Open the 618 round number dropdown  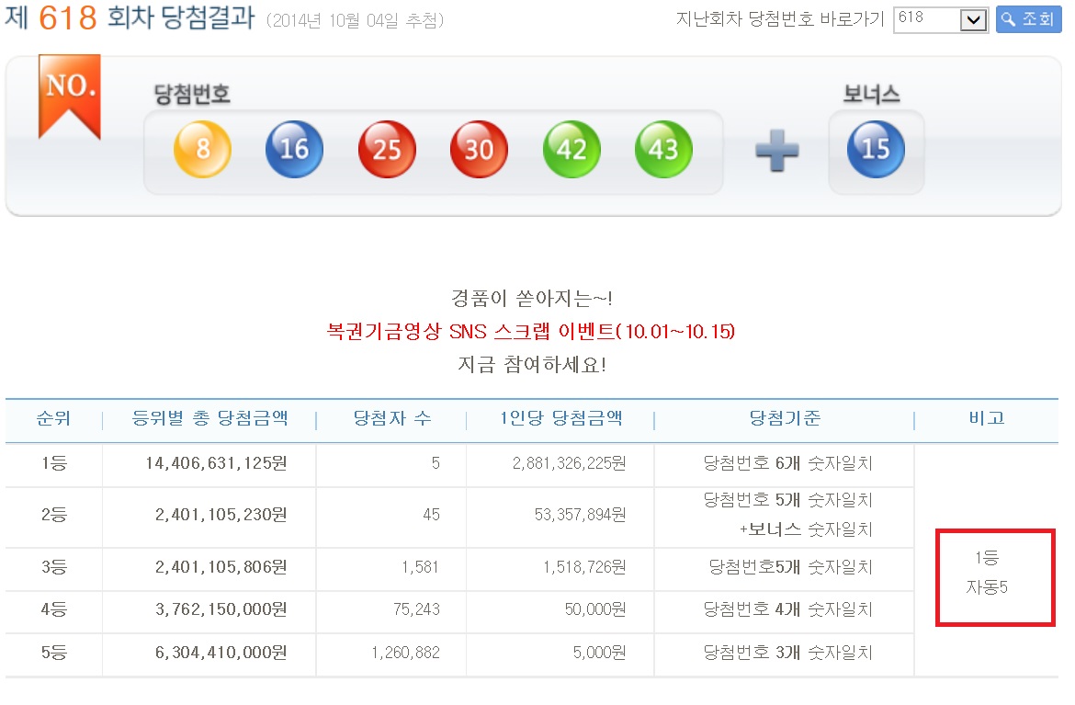(x=940, y=19)
